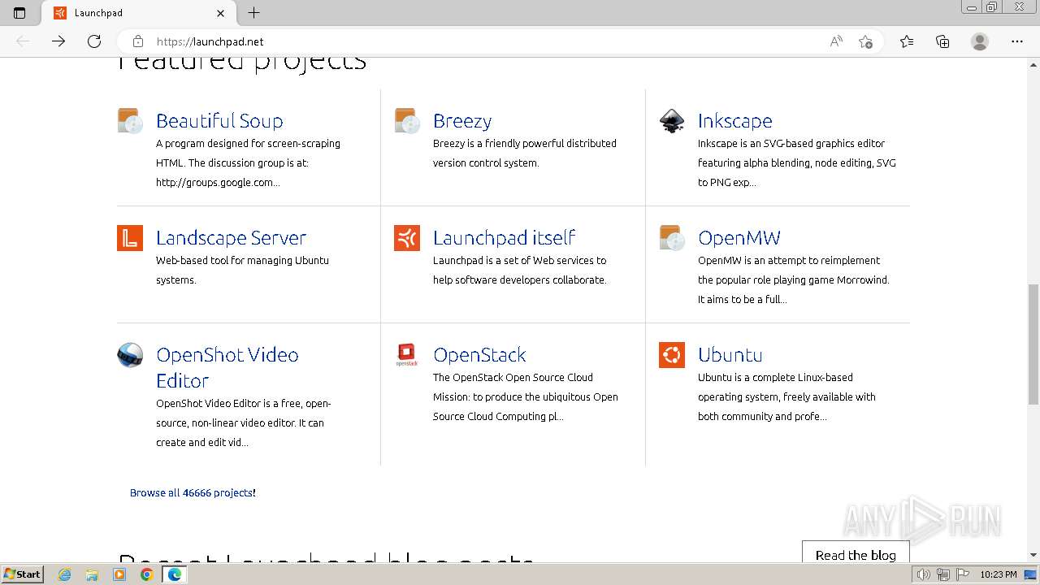Open the OpenStack project link

pyautogui.click(x=479, y=355)
